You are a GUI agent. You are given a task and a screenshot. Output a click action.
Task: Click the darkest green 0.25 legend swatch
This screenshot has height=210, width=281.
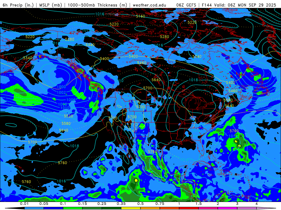coord(111,208)
